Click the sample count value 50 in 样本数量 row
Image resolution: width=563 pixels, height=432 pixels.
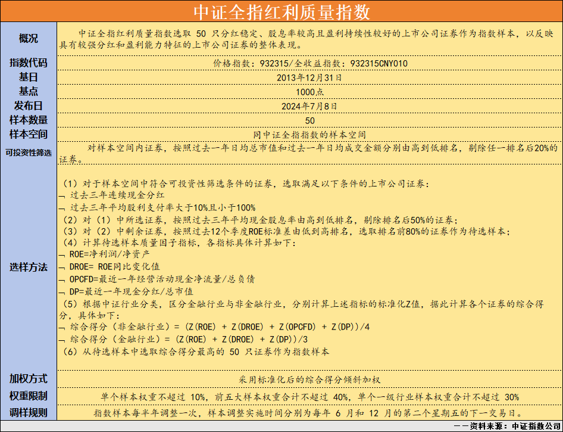tap(310, 121)
